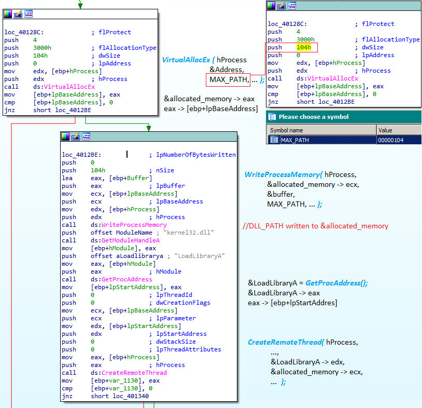Click the group nodes icon in the top-right code block
The image size is (422, 408).
291,6
